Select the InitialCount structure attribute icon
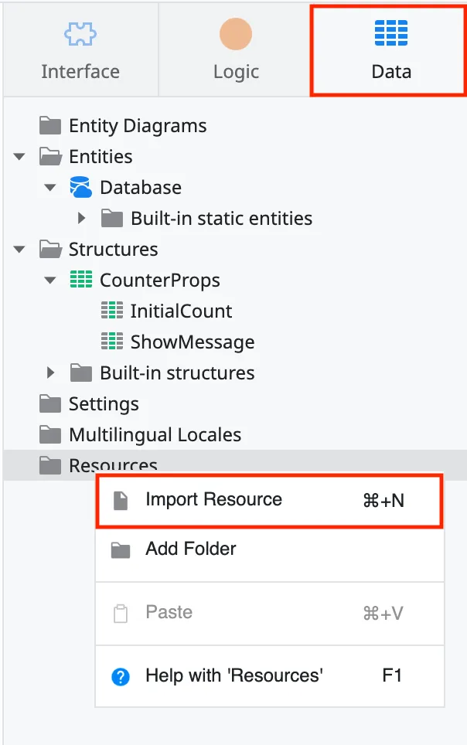Screen dimensions: 467x745 pos(113,311)
